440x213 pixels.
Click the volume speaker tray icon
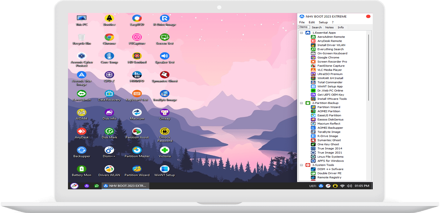click(x=349, y=186)
